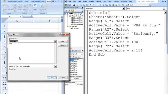
Task: Click View Microsoft Excel icon in VBA toolbar
Action: pyautogui.click(x=66, y=5)
